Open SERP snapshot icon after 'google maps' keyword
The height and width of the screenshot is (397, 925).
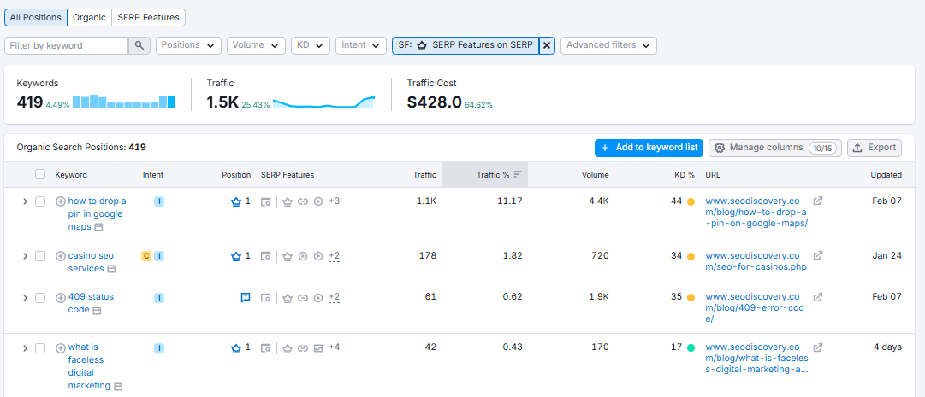coord(98,227)
